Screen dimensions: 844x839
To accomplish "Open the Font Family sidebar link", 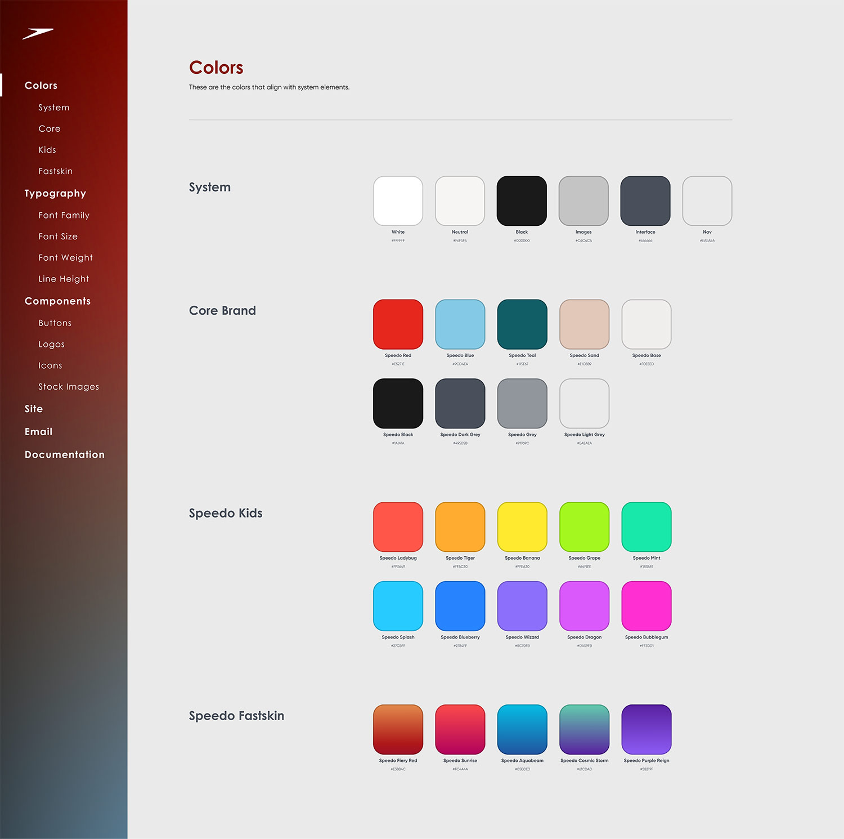I will [x=64, y=215].
